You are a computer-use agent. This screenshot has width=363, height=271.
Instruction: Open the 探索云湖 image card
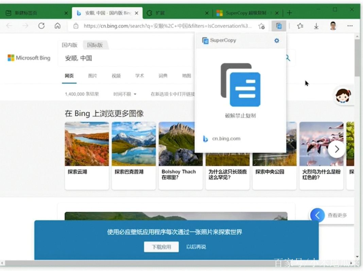(87, 155)
